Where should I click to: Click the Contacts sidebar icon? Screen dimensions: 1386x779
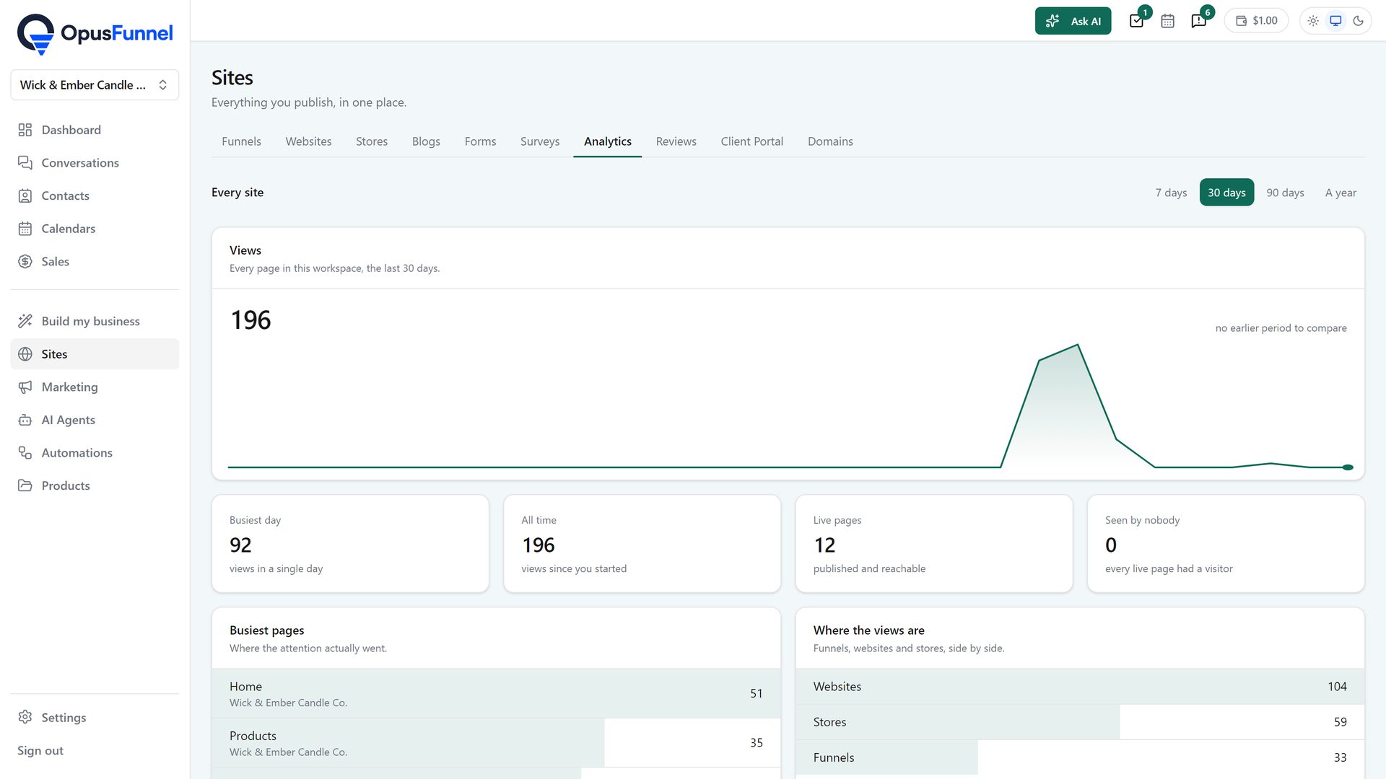(x=25, y=196)
